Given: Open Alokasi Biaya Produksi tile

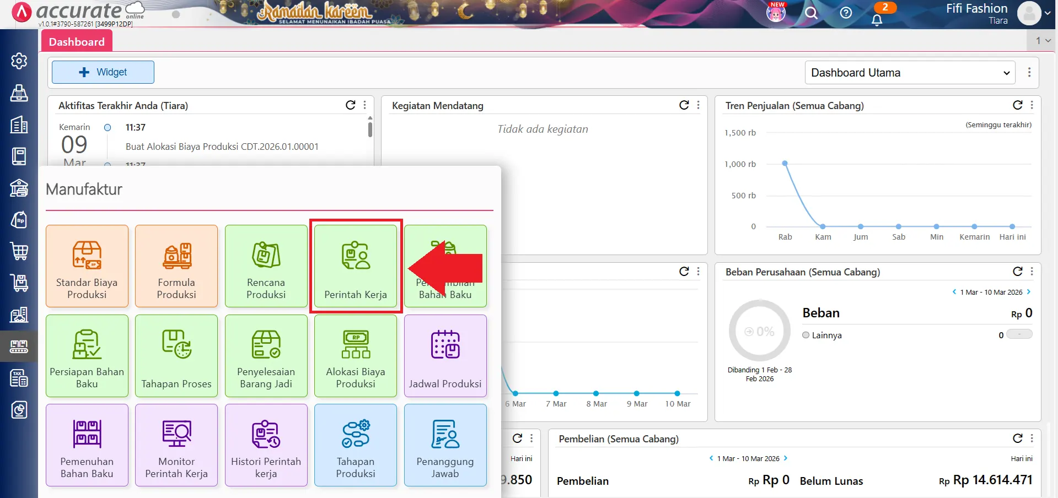Looking at the screenshot, I should click(x=356, y=355).
